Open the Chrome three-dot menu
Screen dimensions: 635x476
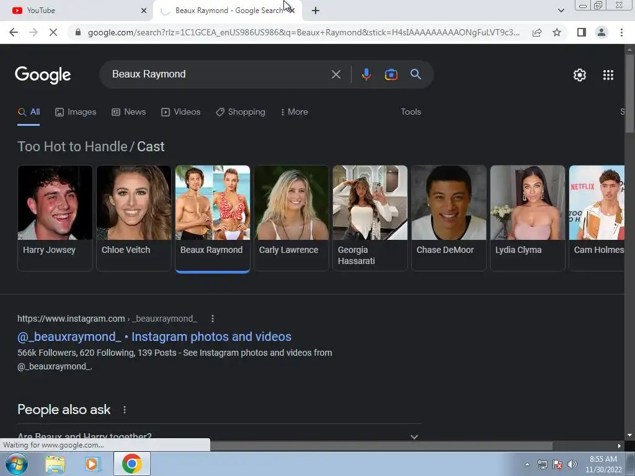coord(621,32)
